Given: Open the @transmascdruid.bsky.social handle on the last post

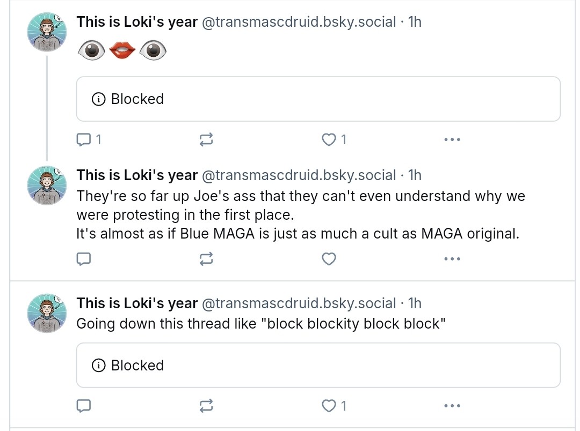Looking at the screenshot, I should (298, 303).
